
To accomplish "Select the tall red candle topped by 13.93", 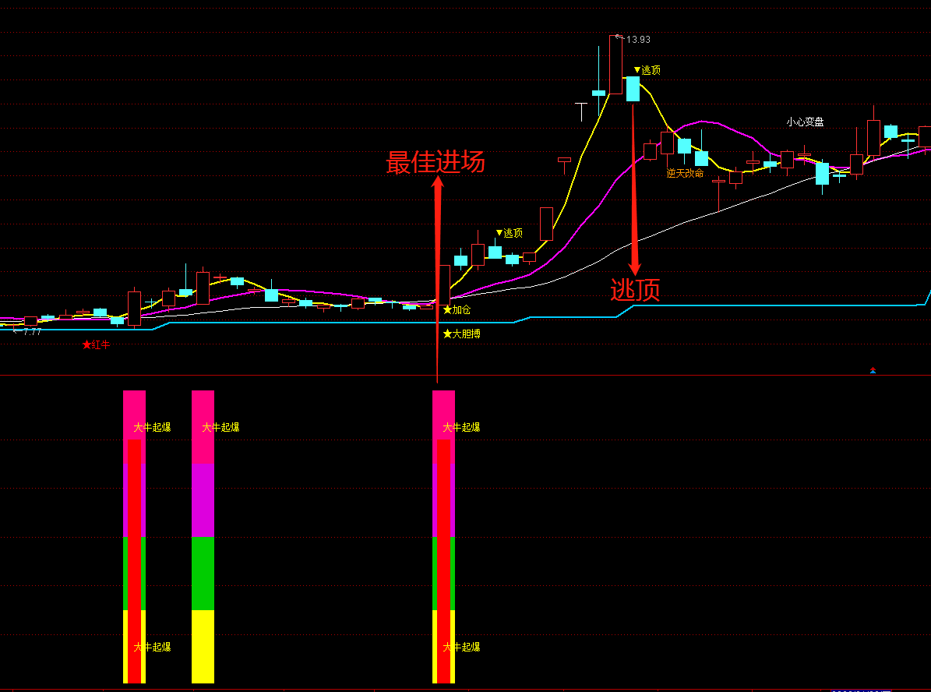I will pos(615,65).
